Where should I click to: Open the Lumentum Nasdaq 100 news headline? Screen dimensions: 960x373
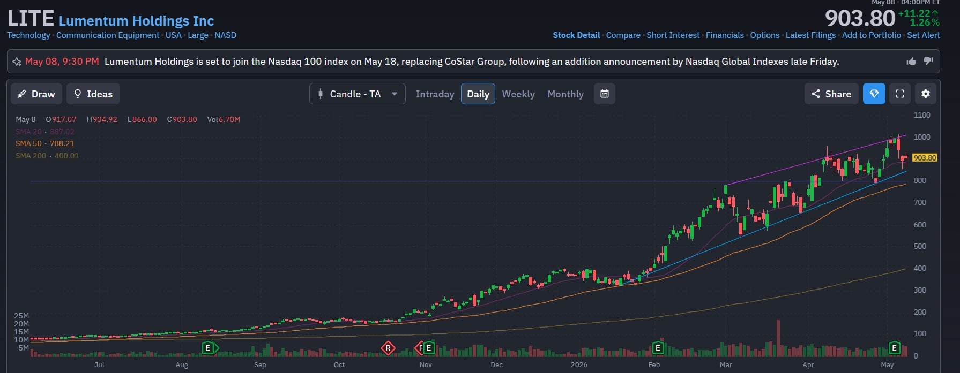(472, 62)
